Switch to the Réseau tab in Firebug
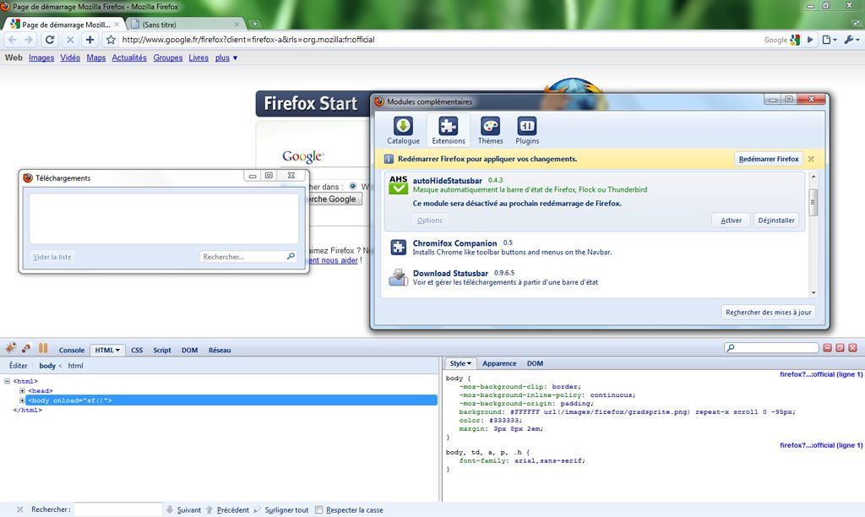The image size is (865, 517). (x=220, y=350)
